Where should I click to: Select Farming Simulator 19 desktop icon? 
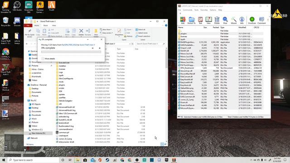(x=5, y=7)
